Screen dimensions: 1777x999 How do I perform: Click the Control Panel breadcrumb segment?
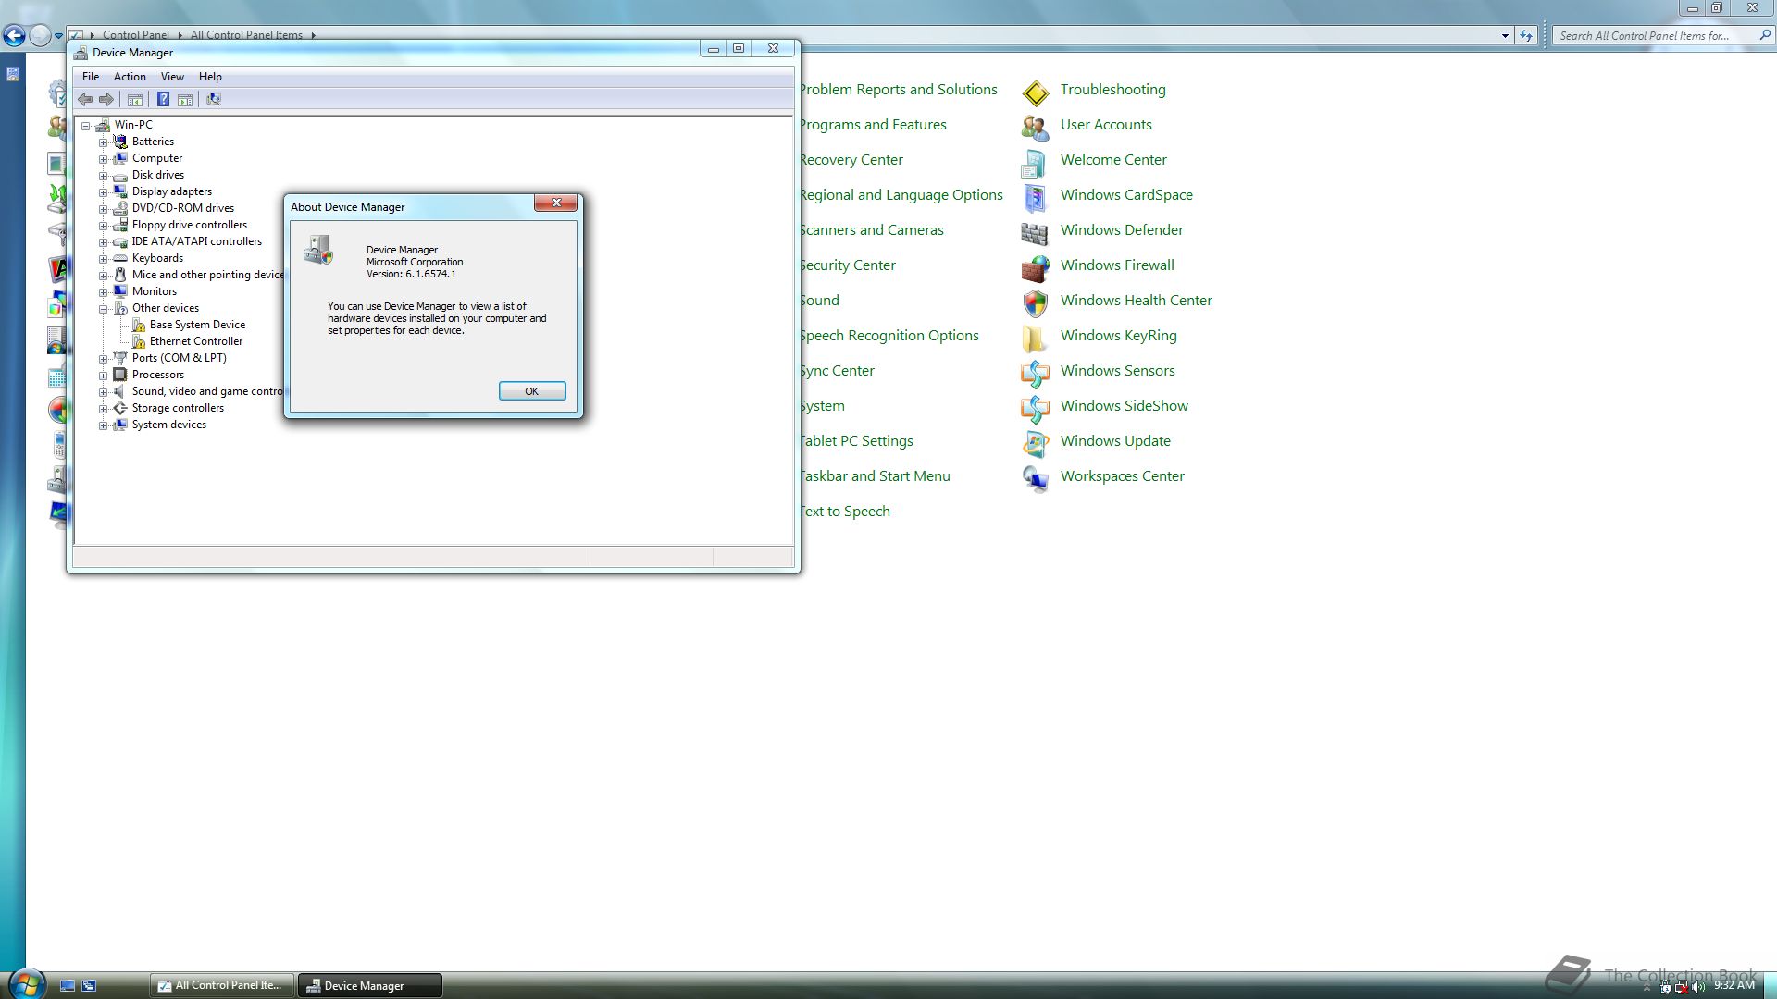click(135, 35)
